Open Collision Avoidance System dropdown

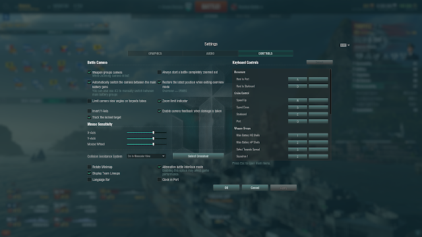pyautogui.click(x=146, y=156)
